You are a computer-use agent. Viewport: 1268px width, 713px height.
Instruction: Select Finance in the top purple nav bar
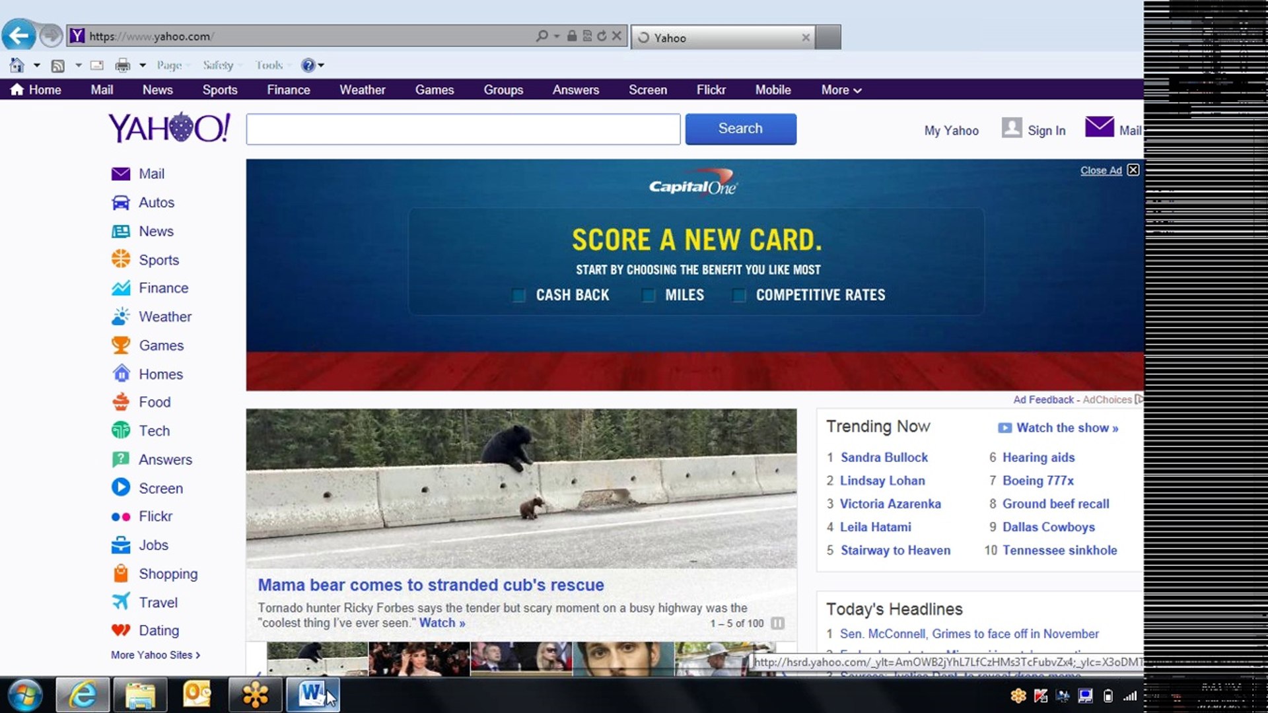click(289, 90)
